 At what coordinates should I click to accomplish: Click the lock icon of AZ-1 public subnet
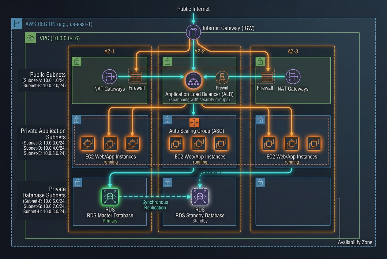tap(77, 62)
